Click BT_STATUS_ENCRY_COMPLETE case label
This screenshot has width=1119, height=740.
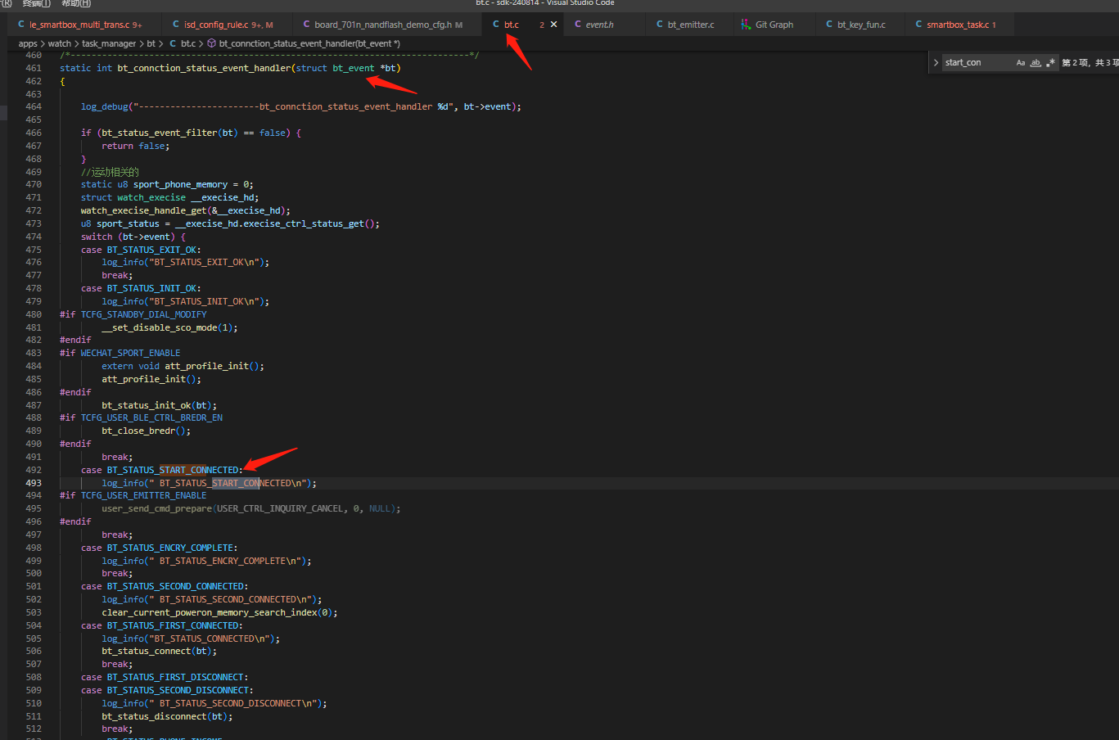171,548
